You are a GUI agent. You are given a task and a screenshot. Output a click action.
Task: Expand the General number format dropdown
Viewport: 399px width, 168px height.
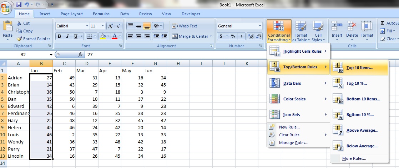[260, 26]
